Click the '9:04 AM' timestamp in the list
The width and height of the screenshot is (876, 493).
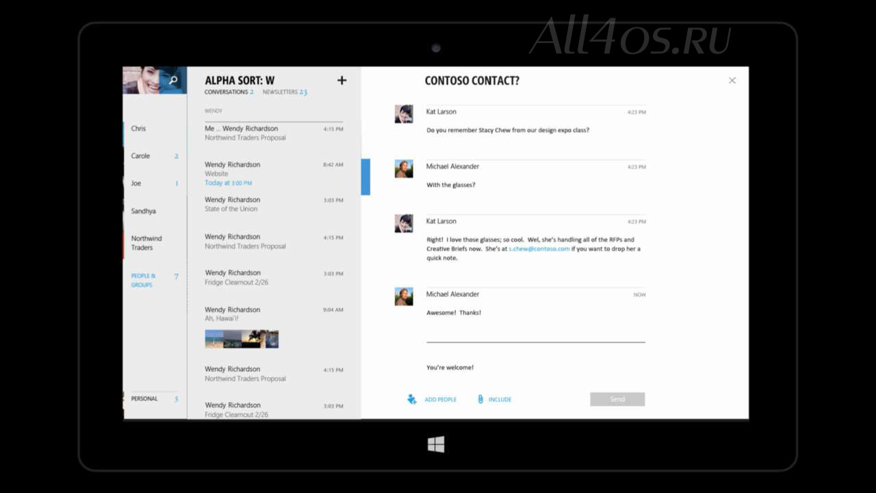pyautogui.click(x=333, y=310)
